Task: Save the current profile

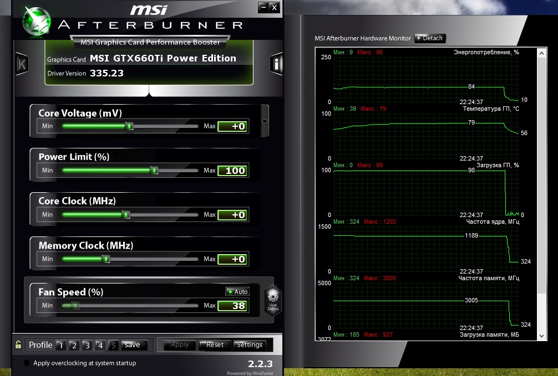Action: pos(133,345)
